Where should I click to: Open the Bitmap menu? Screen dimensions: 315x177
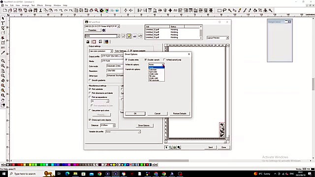coord(48,5)
